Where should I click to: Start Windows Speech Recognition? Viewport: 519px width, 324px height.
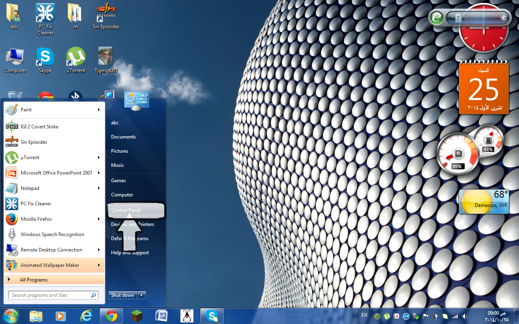(54, 234)
